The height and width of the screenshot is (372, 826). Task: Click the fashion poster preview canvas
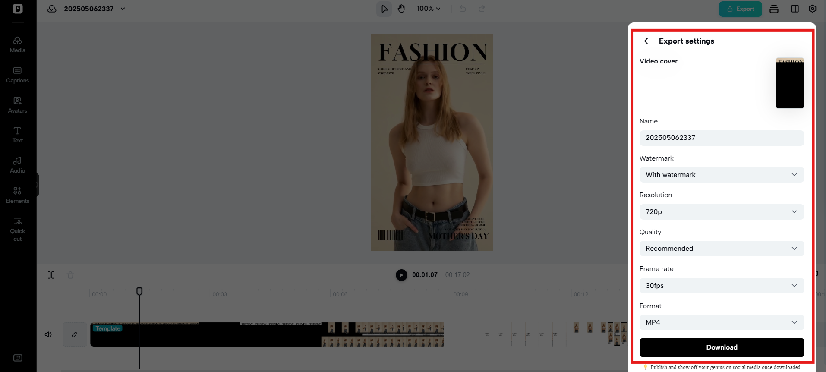pyautogui.click(x=432, y=142)
